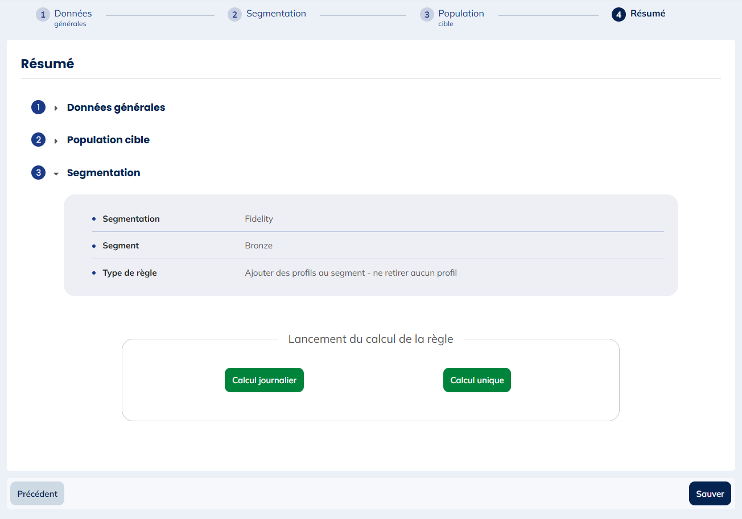Click step 2 circle in the top stepper
742x519 pixels.
click(234, 15)
